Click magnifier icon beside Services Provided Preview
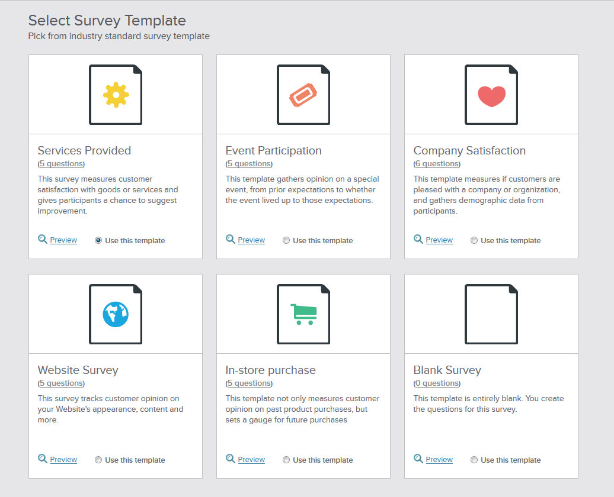614x497 pixels. (43, 239)
